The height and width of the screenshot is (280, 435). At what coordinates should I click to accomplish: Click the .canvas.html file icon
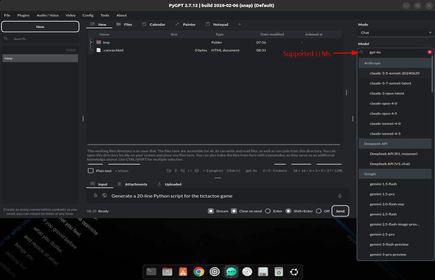pos(98,50)
